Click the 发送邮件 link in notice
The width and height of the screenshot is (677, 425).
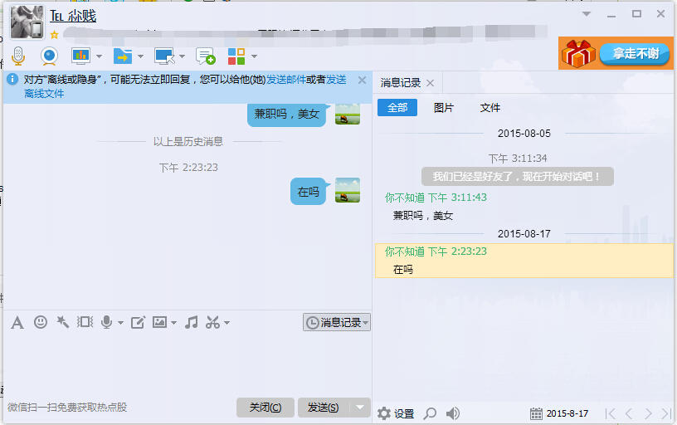285,81
